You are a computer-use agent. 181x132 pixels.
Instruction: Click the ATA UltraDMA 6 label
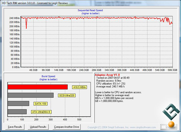pos(41,112)
